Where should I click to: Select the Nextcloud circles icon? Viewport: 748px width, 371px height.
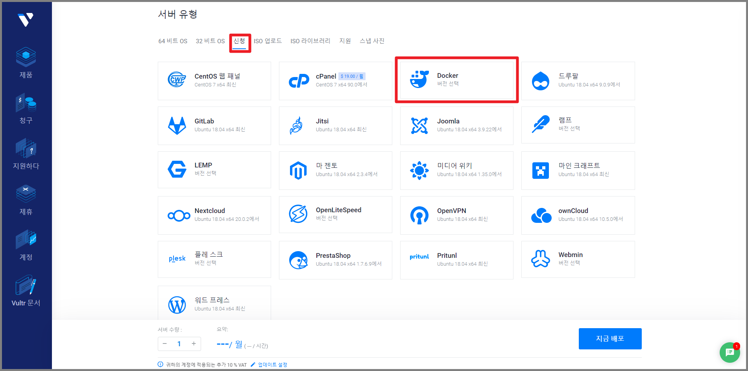[179, 215]
